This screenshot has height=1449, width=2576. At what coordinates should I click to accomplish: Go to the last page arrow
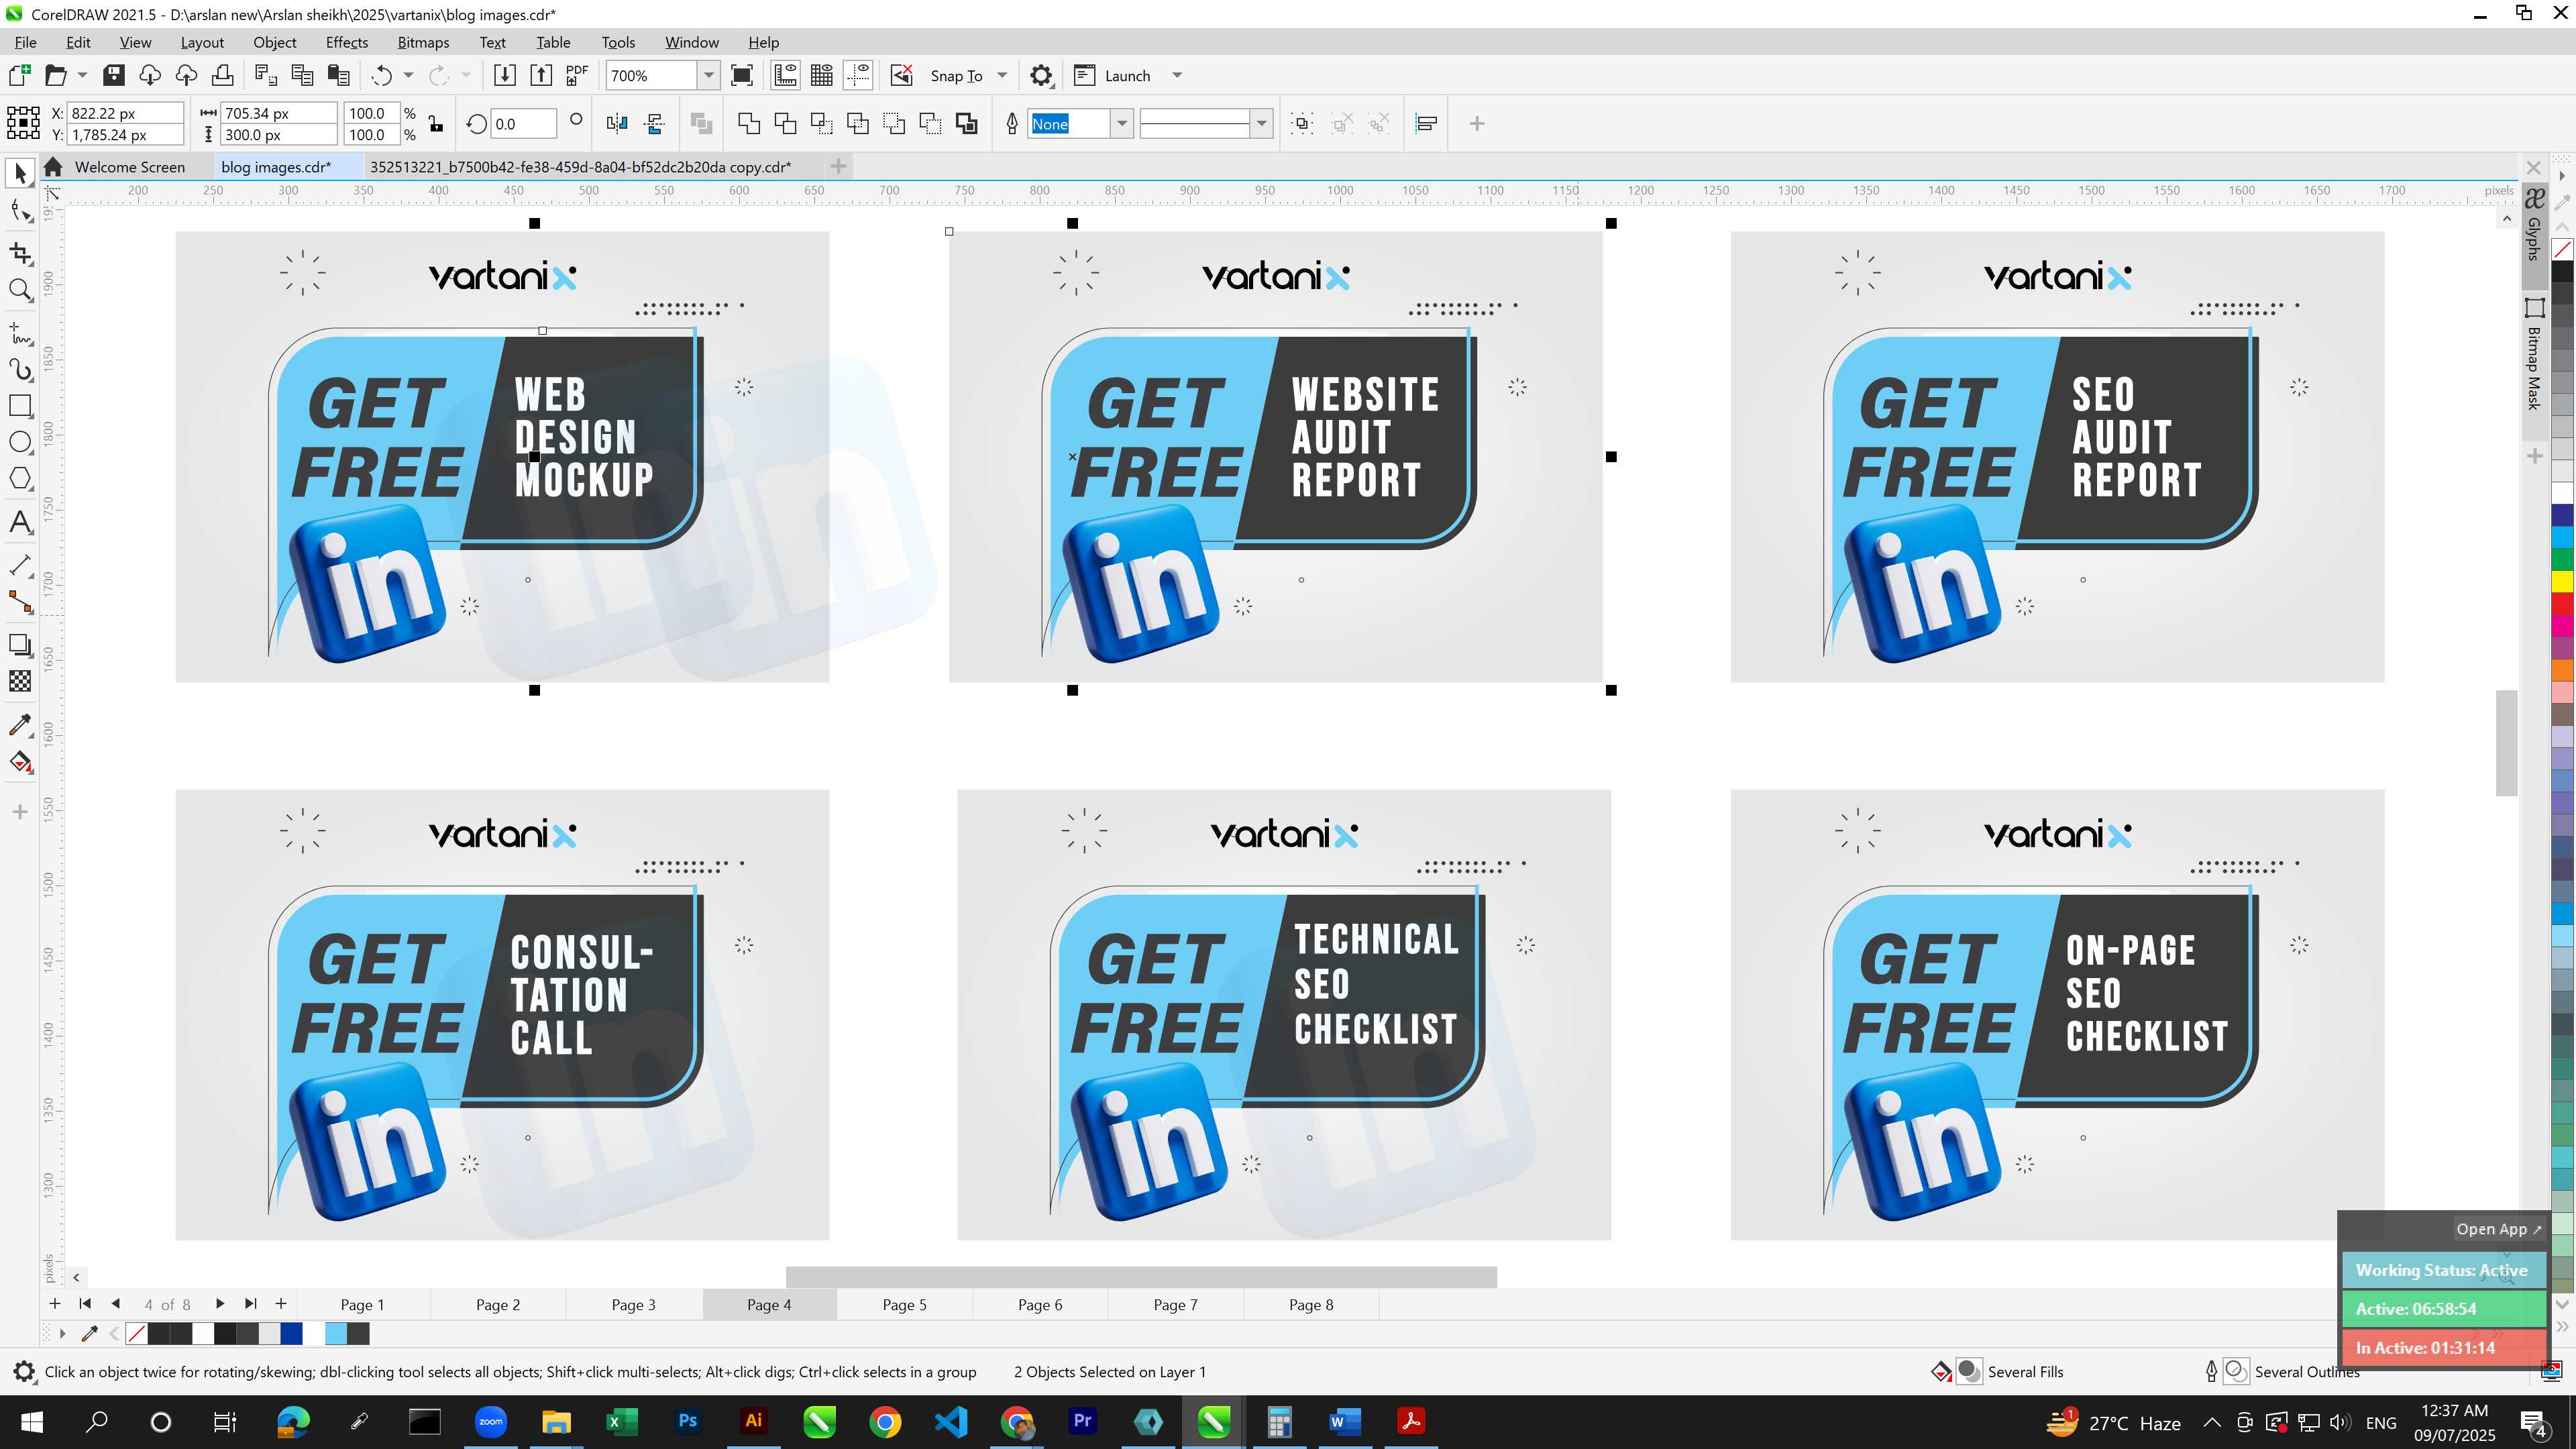(x=250, y=1304)
